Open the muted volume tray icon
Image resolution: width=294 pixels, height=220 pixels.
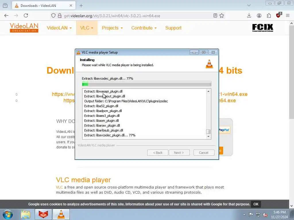click(265, 215)
